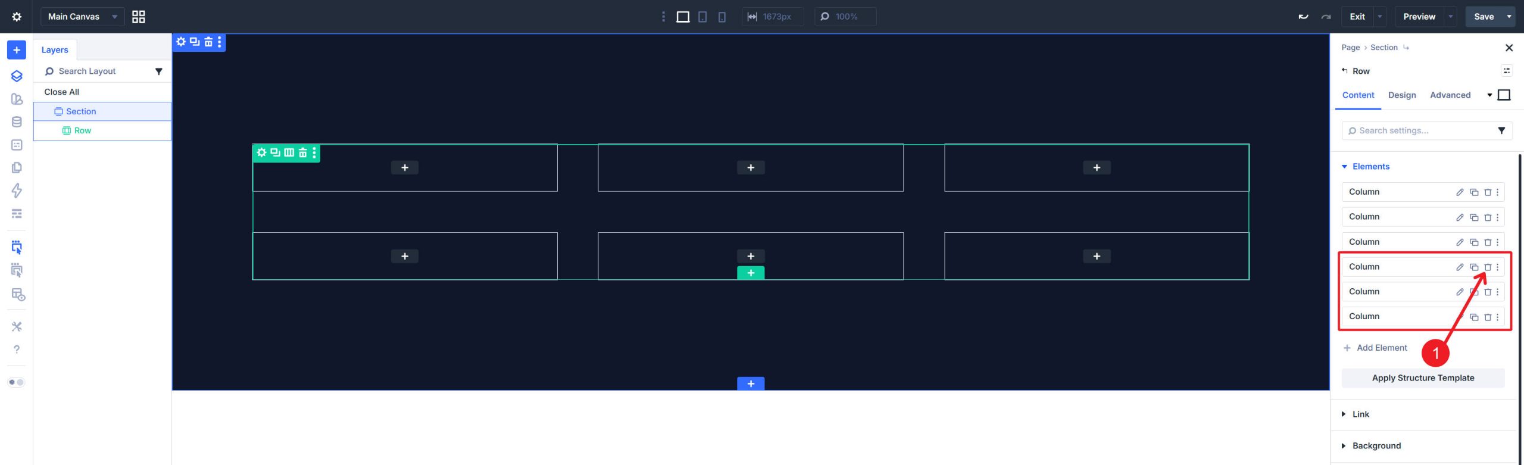Duplicate section via blue toolbar icon
Viewport: 1524px width, 465px height.
(195, 42)
